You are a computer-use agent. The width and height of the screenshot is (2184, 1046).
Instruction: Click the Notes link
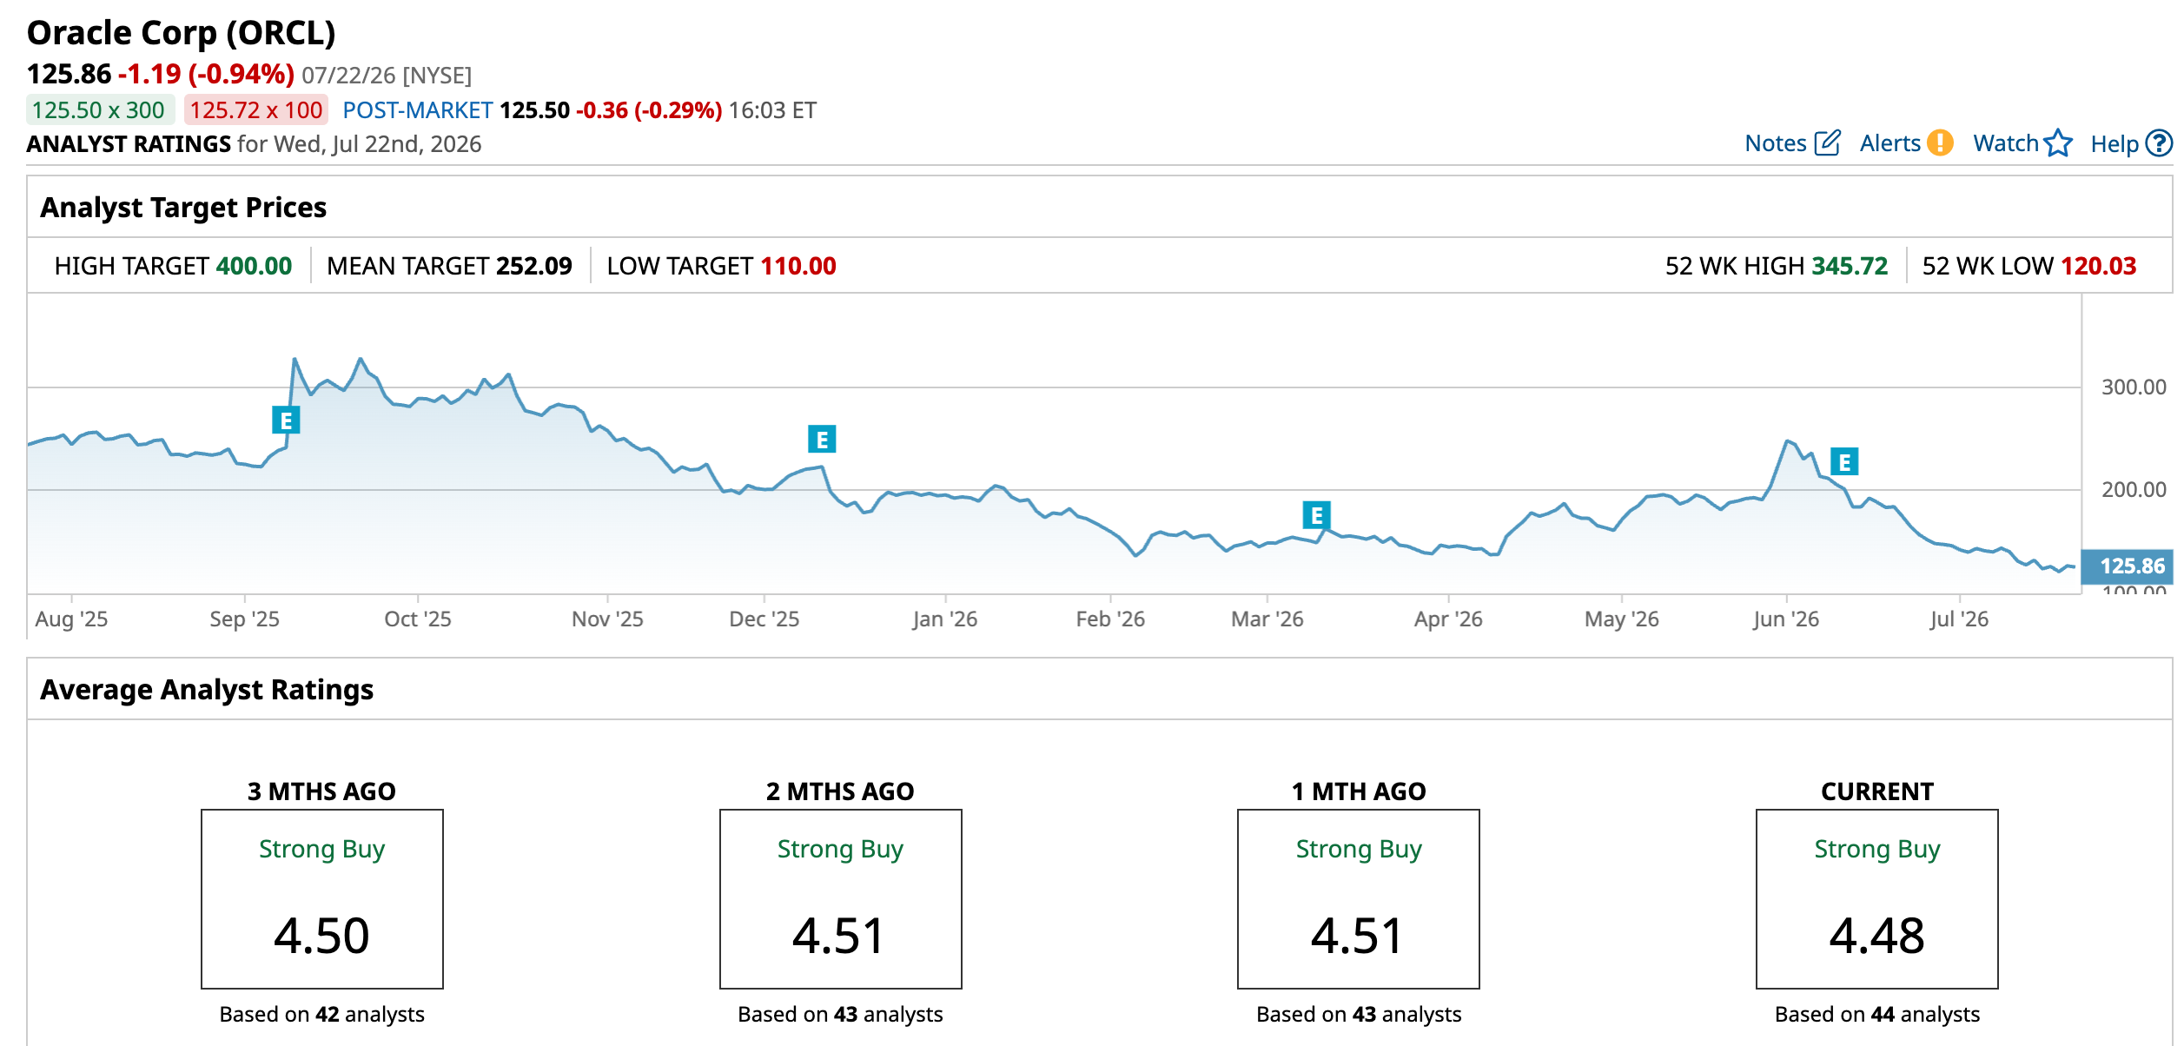tap(1775, 143)
